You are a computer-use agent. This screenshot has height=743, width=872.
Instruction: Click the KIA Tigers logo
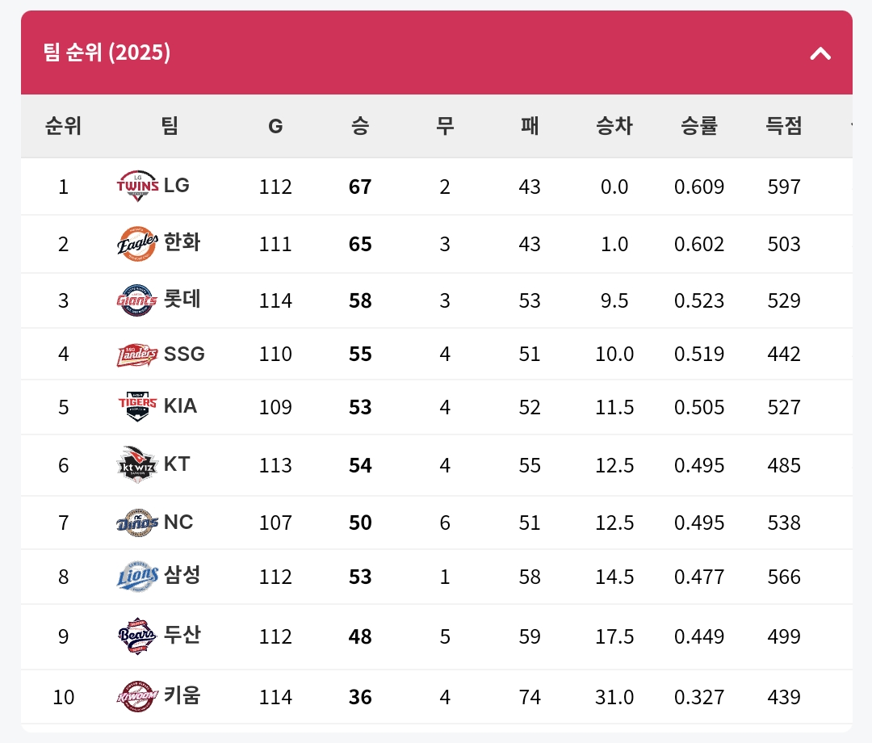pyautogui.click(x=137, y=406)
